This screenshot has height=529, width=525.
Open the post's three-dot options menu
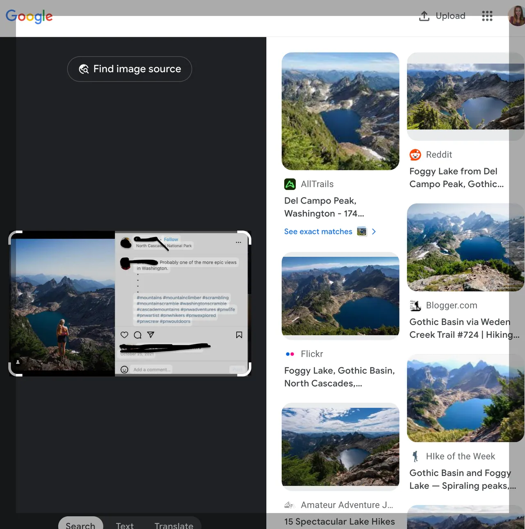tap(238, 243)
